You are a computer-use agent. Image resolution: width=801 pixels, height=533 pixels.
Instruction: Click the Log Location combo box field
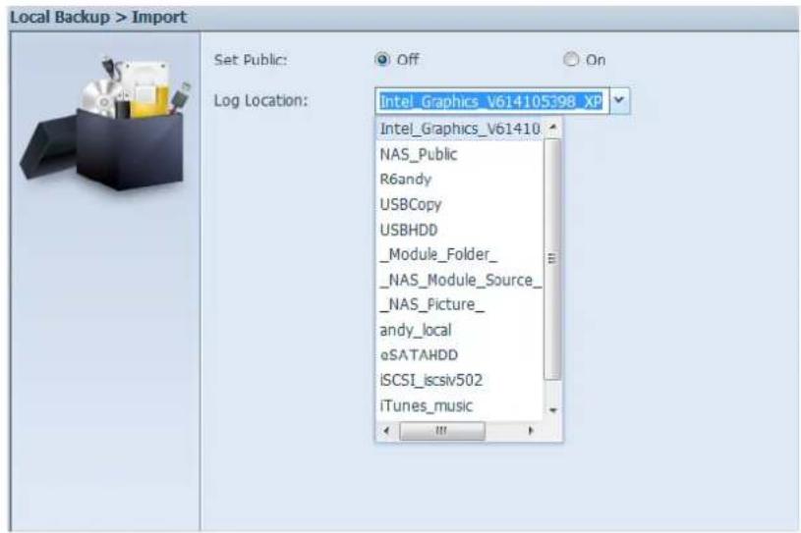coord(490,102)
